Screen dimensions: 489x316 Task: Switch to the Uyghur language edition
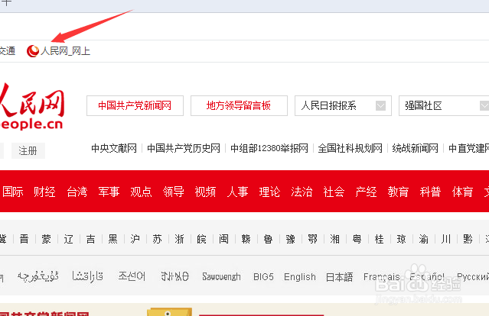point(38,276)
